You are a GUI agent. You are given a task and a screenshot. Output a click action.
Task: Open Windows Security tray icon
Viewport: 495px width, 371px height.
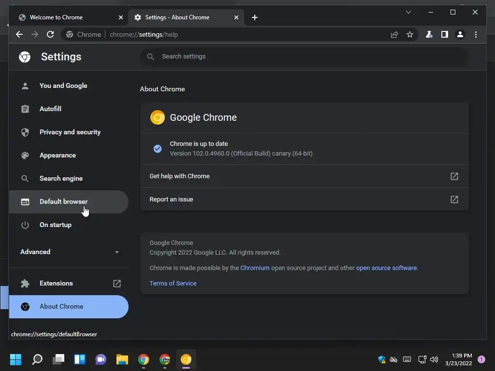point(382,359)
